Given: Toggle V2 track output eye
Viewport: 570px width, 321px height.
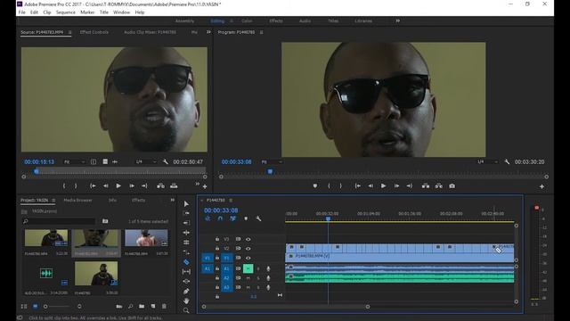Looking at the screenshot, I should (248, 249).
